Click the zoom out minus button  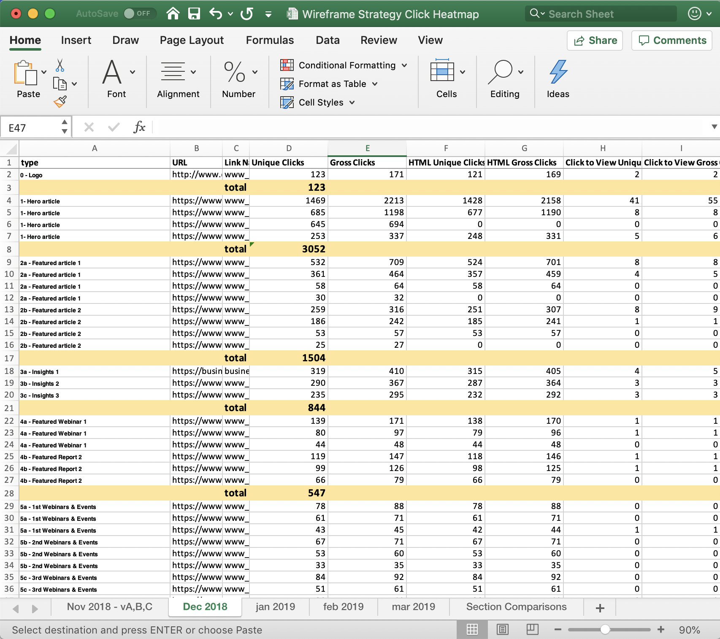(558, 630)
